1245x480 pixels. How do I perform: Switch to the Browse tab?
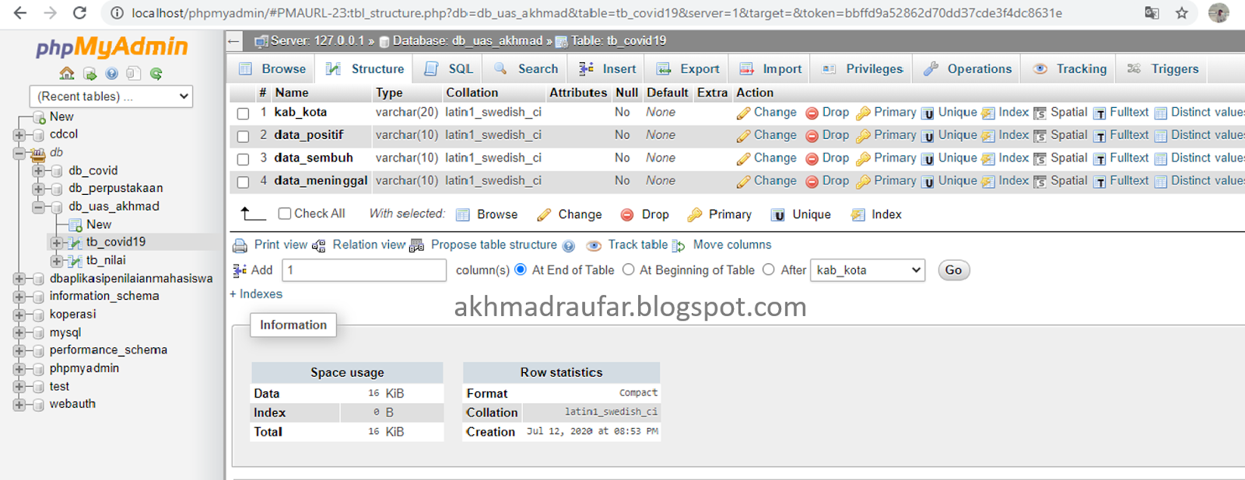point(272,68)
